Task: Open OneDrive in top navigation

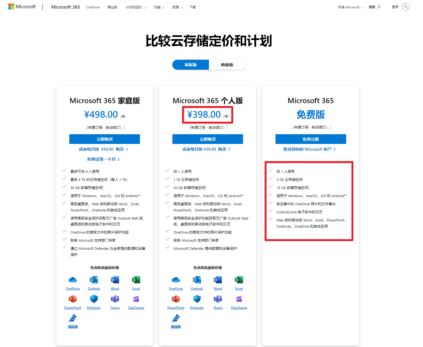Action: click(93, 7)
